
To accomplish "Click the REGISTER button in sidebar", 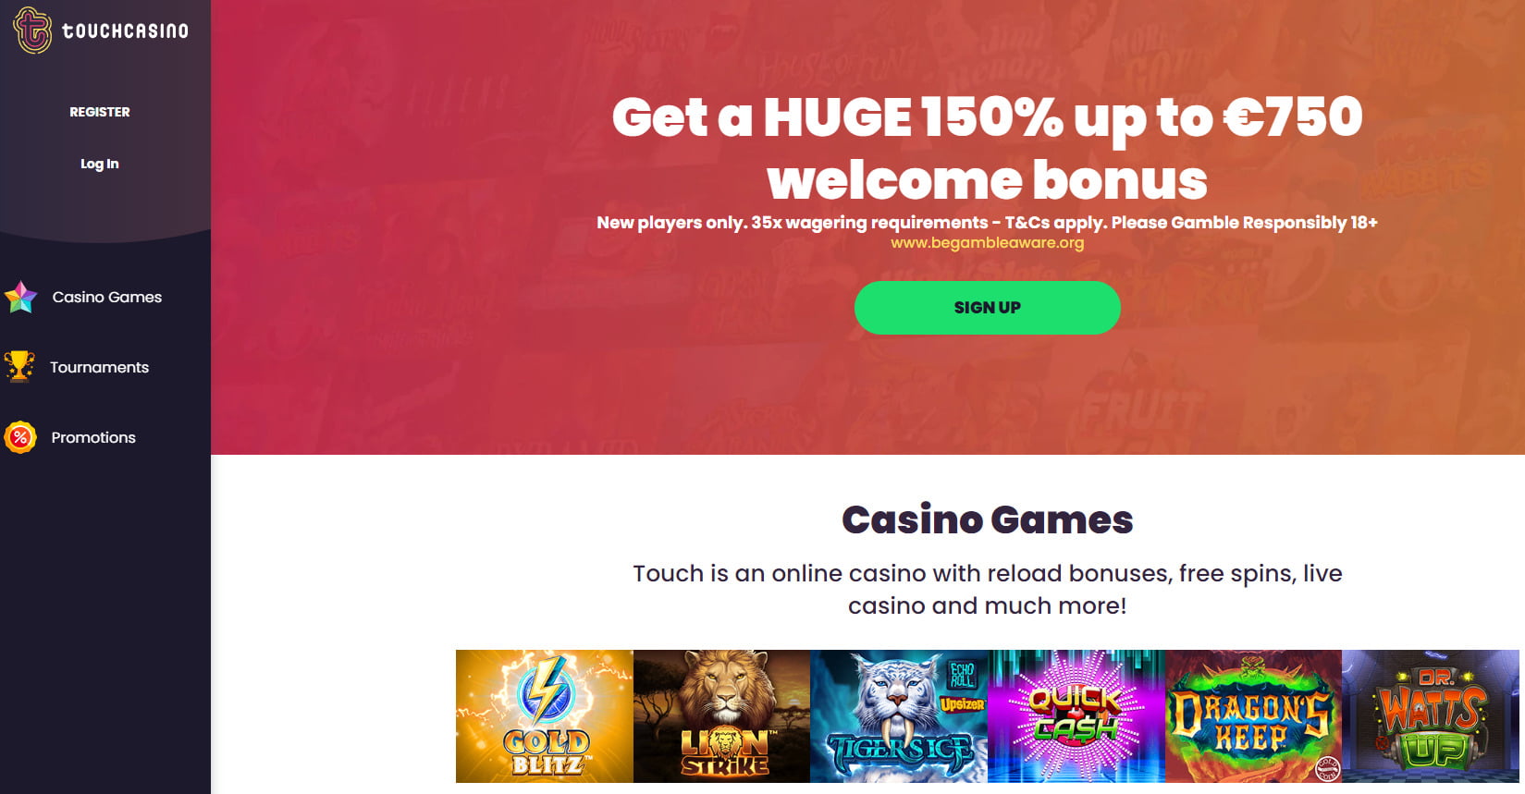I will point(100,112).
